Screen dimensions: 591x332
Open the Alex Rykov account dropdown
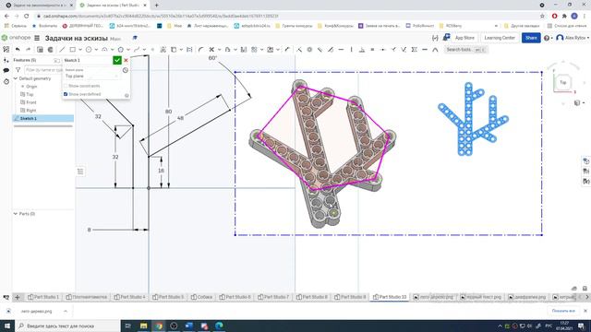click(x=573, y=38)
